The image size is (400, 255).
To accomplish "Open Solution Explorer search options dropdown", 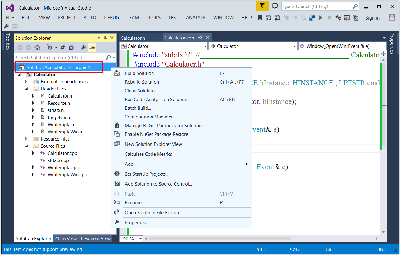I will 114,58.
